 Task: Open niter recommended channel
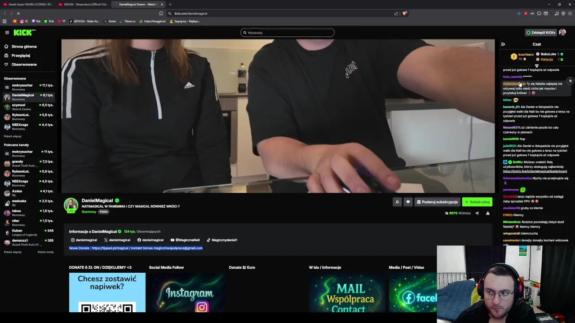[x=29, y=223]
